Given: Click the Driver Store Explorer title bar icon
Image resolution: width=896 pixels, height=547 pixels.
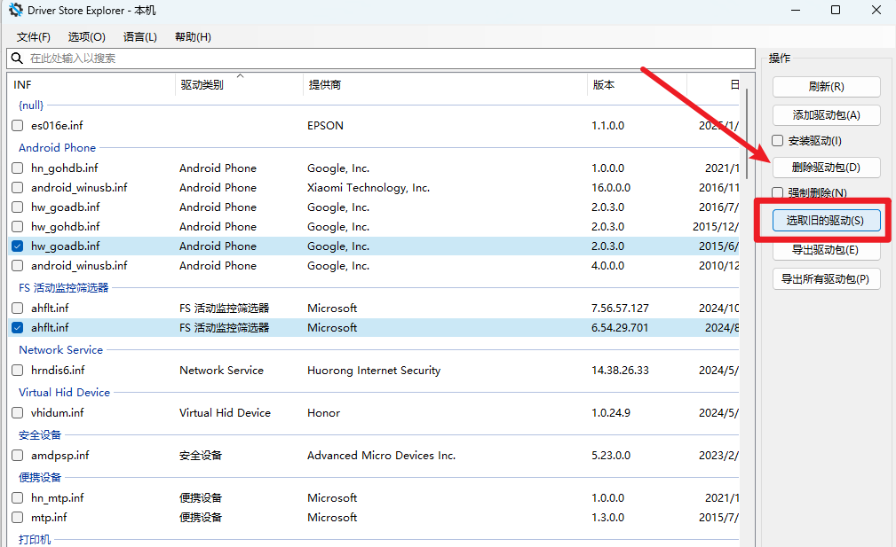Looking at the screenshot, I should [15, 11].
